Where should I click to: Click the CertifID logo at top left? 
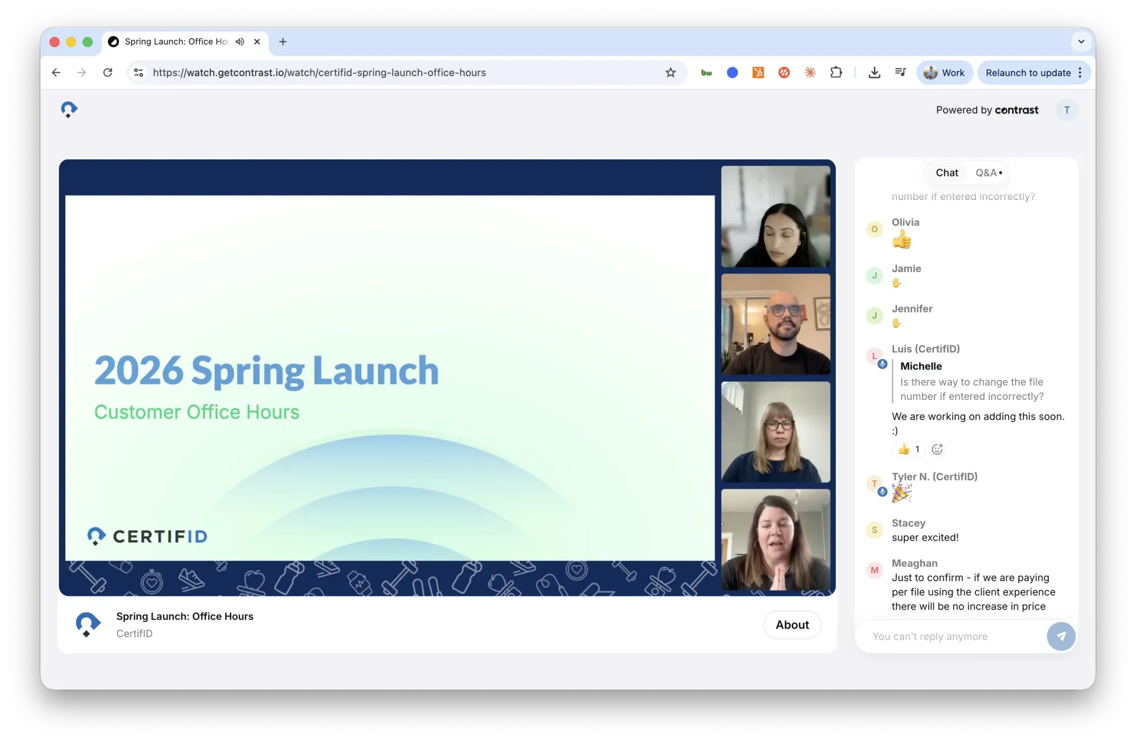click(69, 109)
